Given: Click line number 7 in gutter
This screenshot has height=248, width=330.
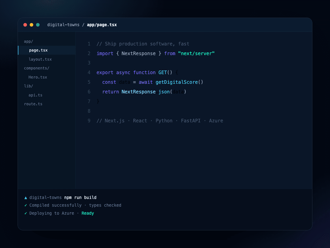Looking at the screenshot, I should tap(89, 101).
